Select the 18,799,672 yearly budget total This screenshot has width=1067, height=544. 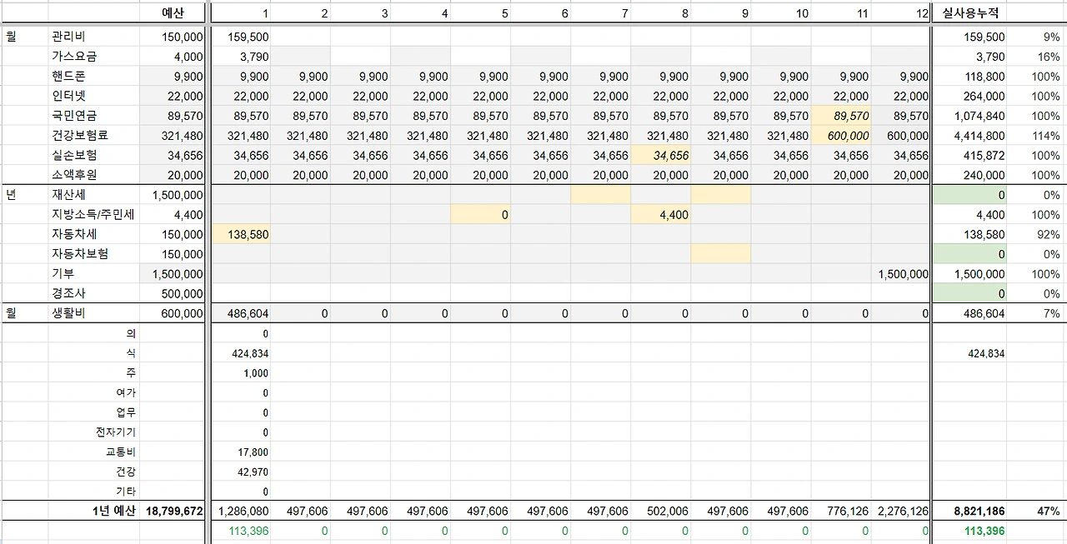point(173,511)
